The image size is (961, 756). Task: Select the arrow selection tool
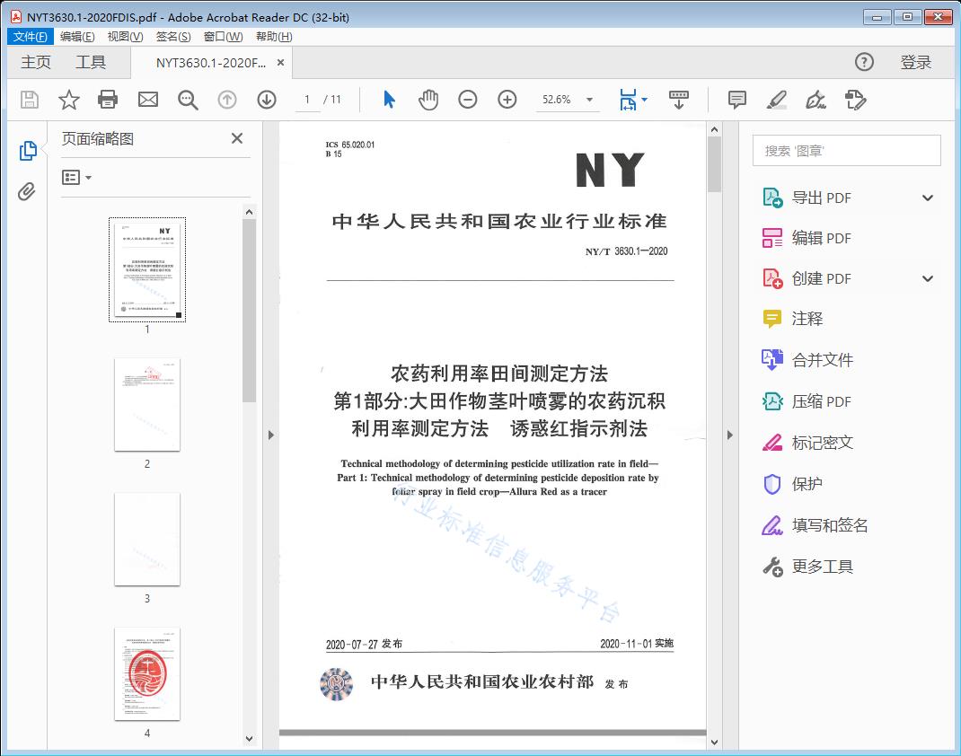click(x=389, y=100)
